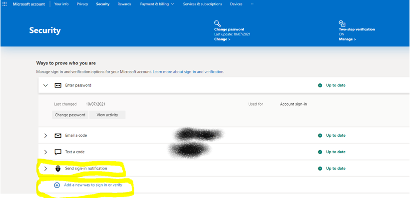
Task: Click Add a new way to sign in or verify
Action: (93, 185)
